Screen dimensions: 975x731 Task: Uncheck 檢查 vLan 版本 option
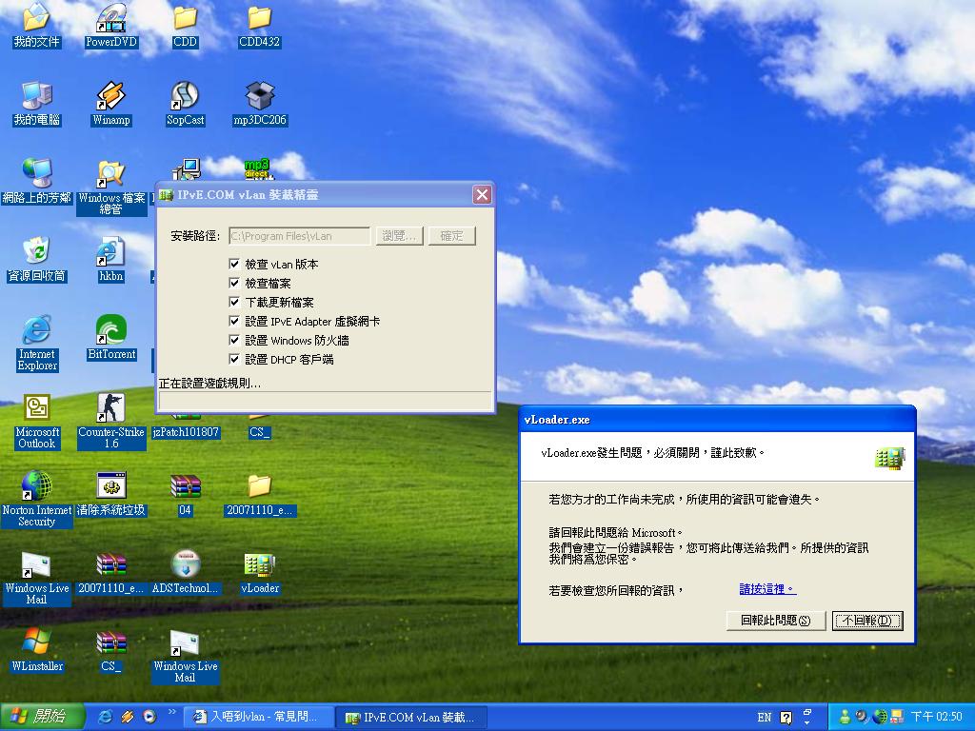pos(234,263)
